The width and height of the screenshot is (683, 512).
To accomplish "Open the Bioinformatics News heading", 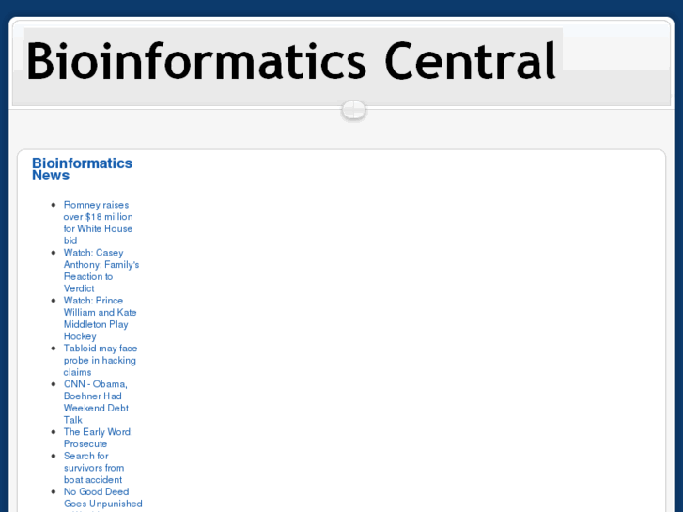I will tap(83, 169).
